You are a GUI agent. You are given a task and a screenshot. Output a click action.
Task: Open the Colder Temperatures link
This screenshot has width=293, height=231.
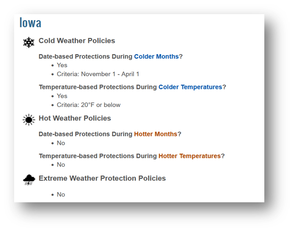tap(190, 87)
